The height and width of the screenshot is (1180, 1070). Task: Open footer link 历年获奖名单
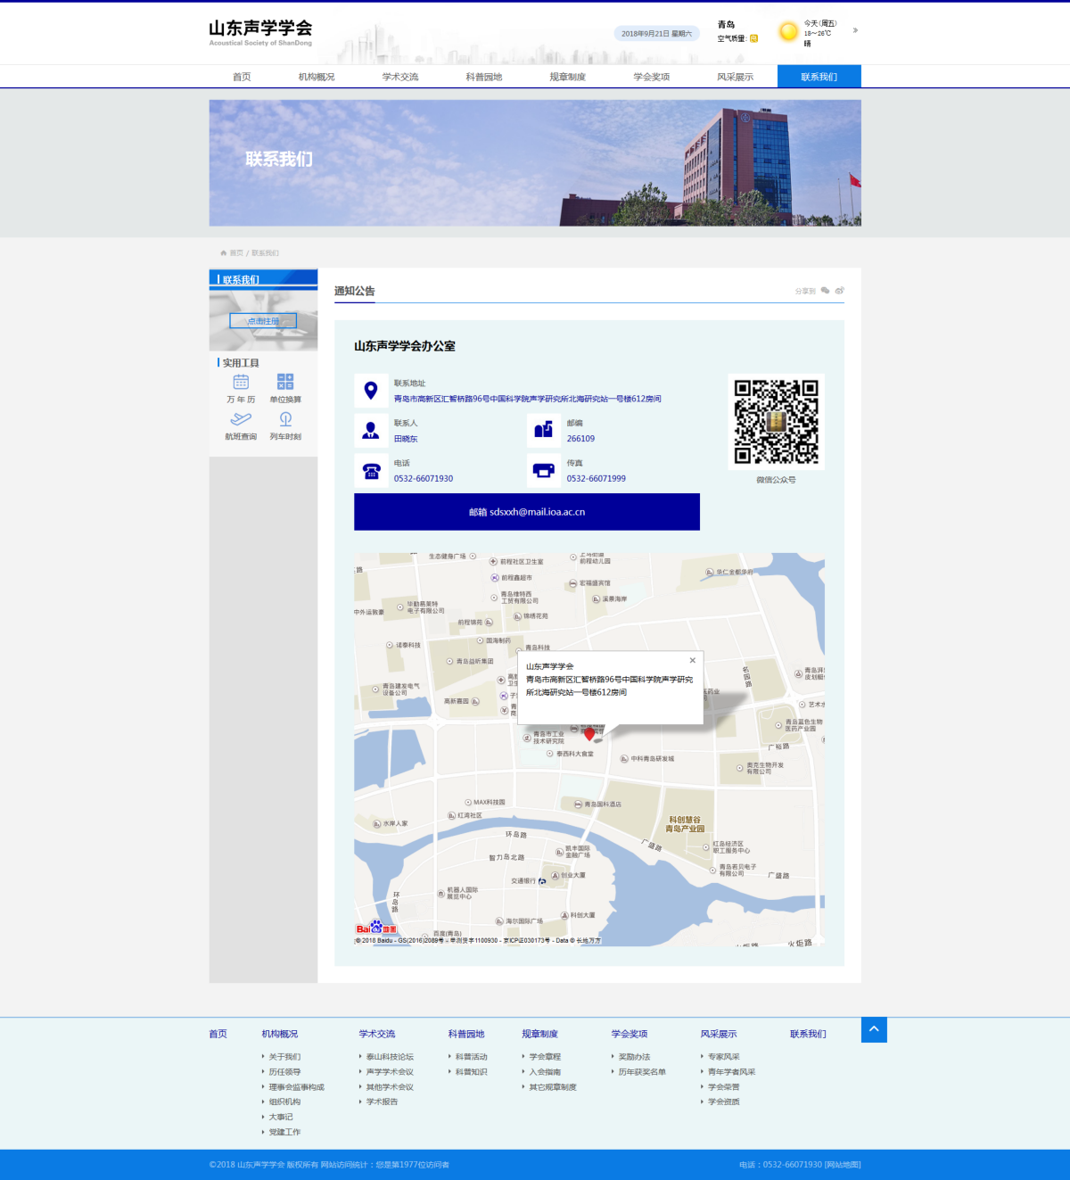click(642, 1072)
